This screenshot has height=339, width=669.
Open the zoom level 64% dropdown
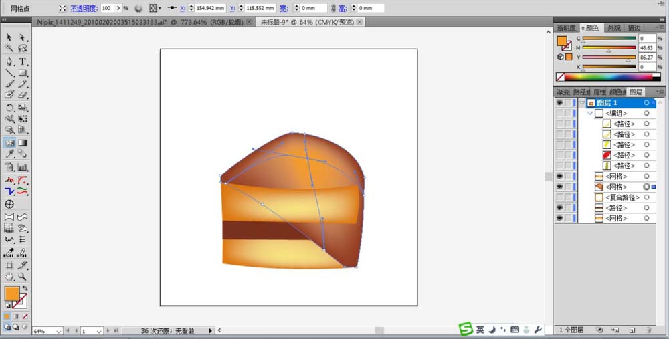[58, 331]
